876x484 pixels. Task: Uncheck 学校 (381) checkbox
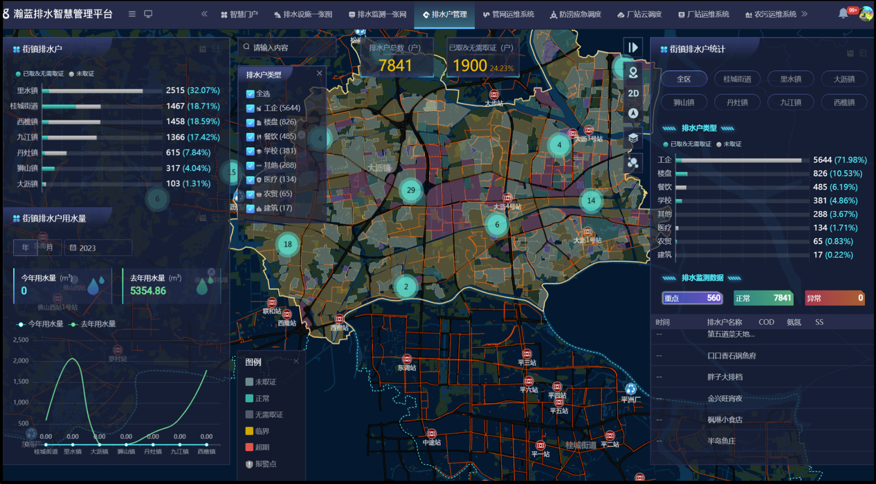[250, 151]
